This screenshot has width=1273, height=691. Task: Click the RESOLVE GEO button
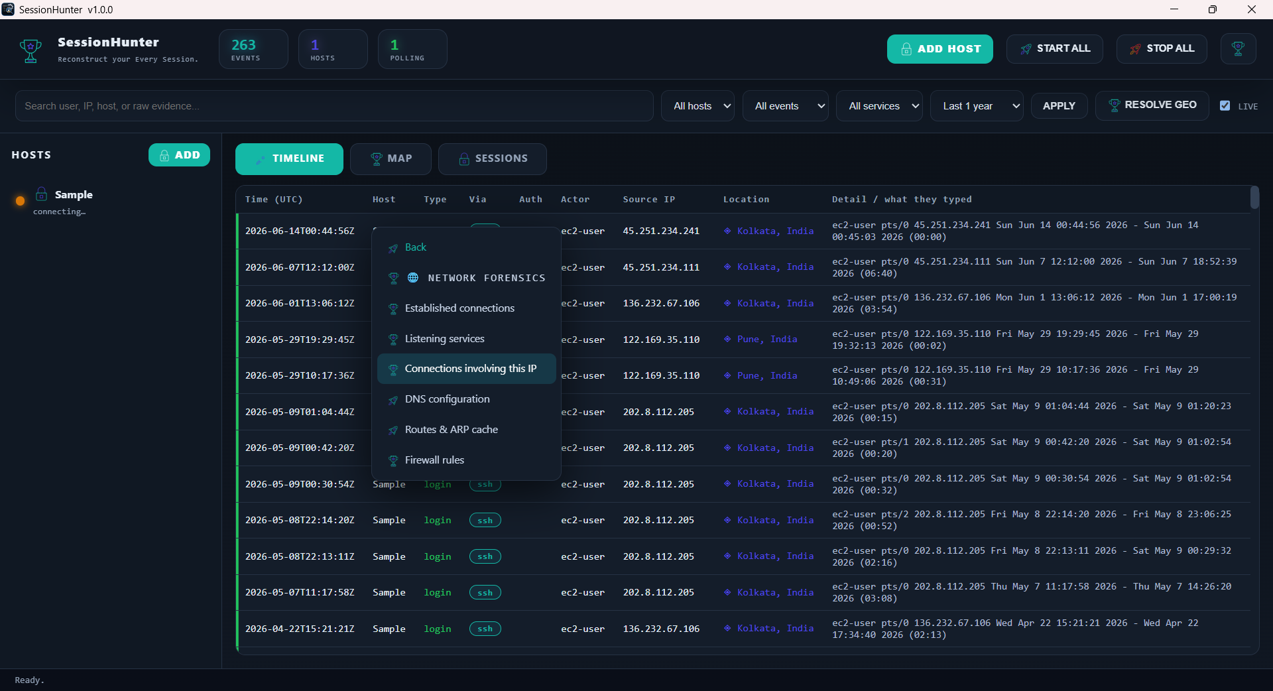(1152, 105)
